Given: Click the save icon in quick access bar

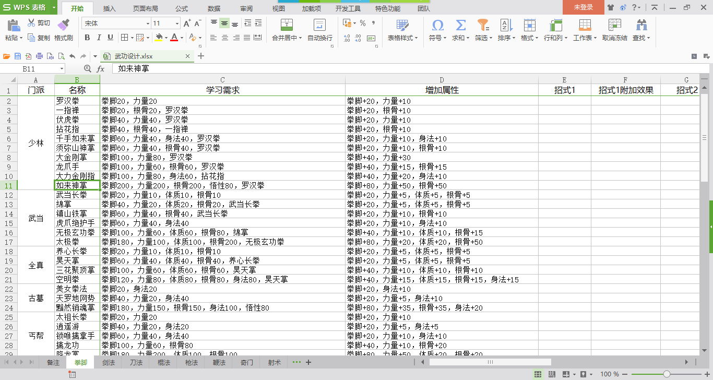Looking at the screenshot, I should (18, 56).
